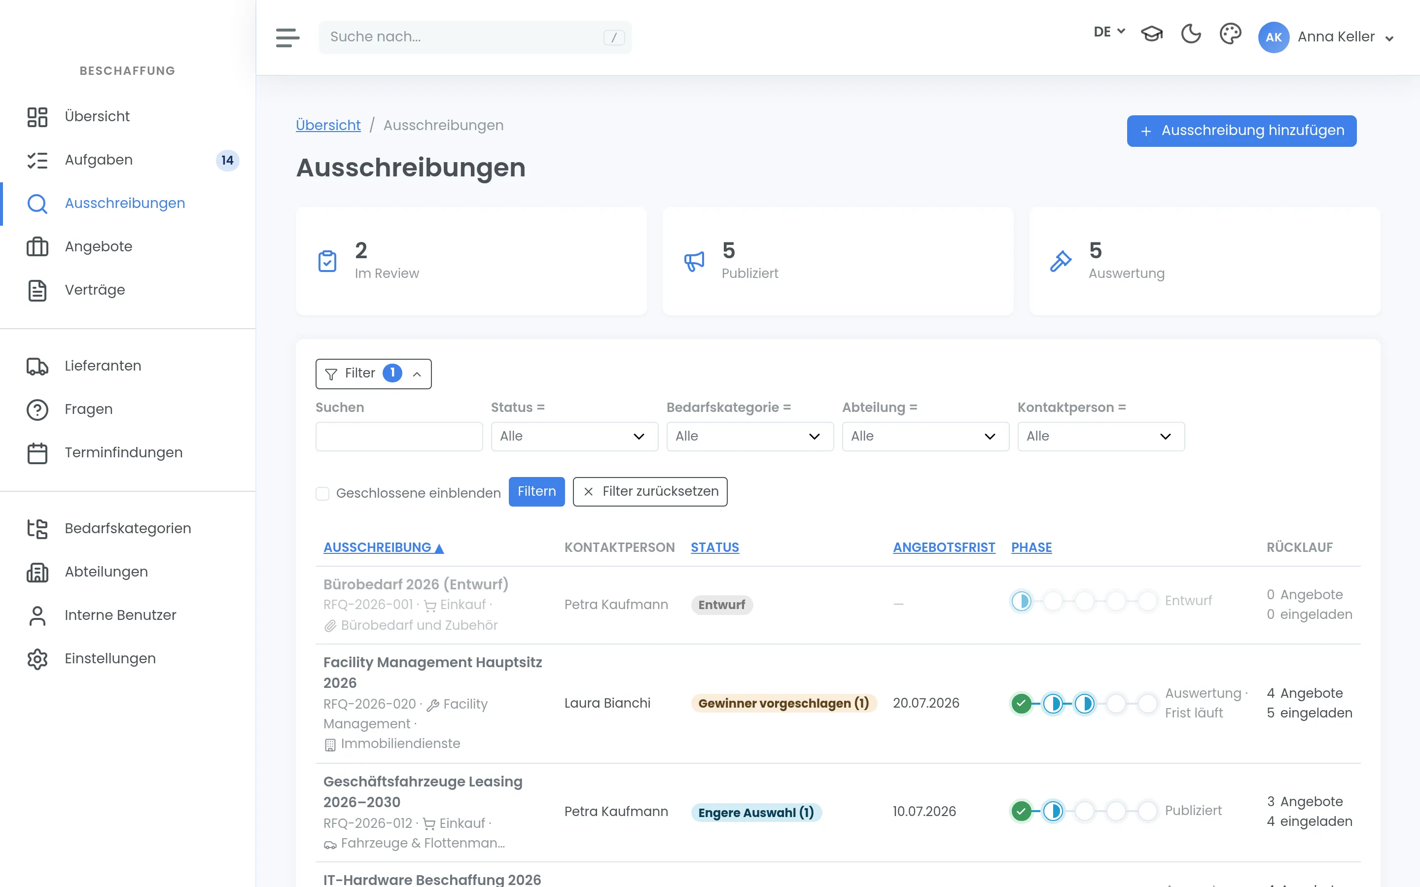Image resolution: width=1420 pixels, height=887 pixels.
Task: Open the graduation cap help icon
Action: tap(1151, 34)
